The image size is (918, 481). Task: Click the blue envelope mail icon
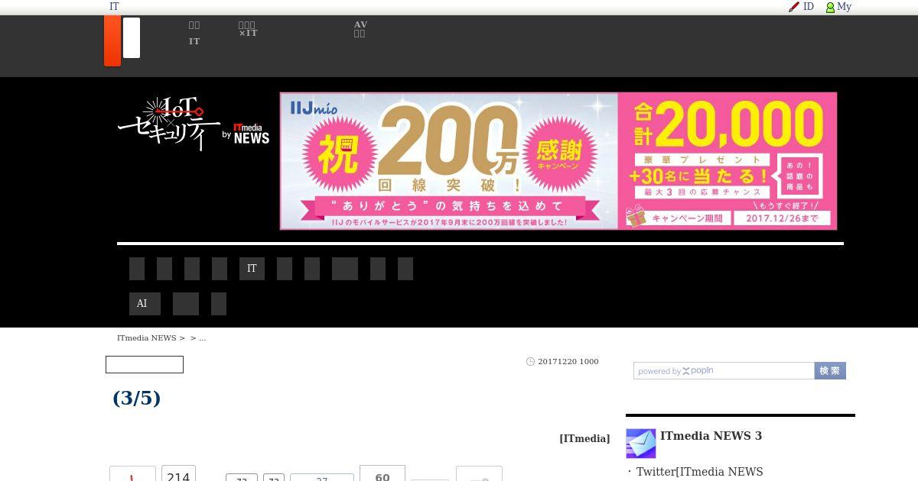[641, 444]
